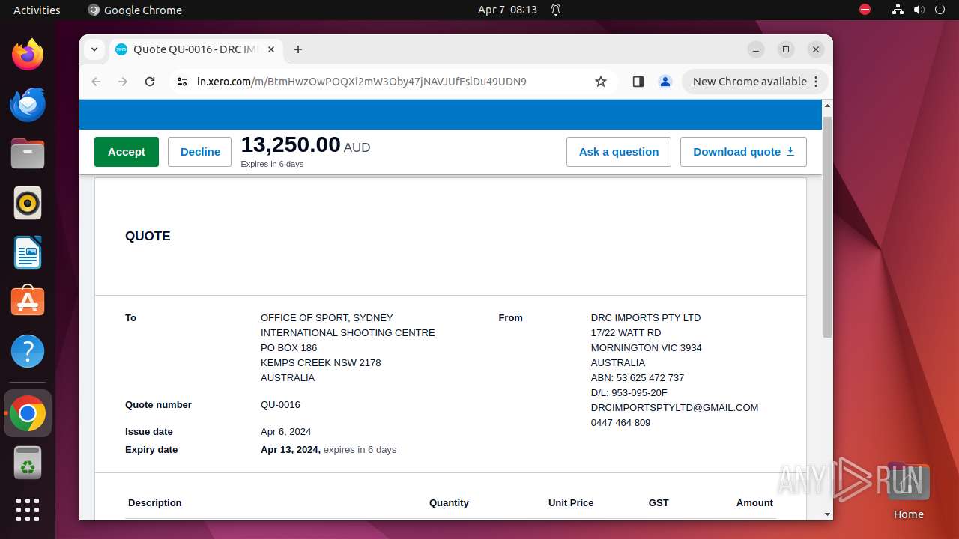Open Chrome side panel icon
The height and width of the screenshot is (539, 959).
pyautogui.click(x=638, y=82)
